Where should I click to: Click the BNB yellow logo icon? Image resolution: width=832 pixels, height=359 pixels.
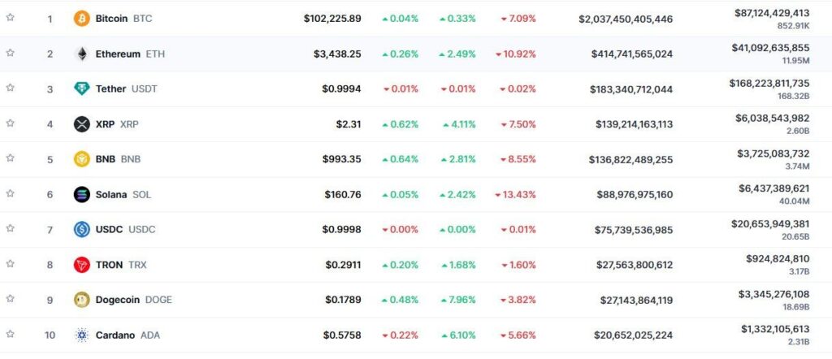click(x=81, y=159)
